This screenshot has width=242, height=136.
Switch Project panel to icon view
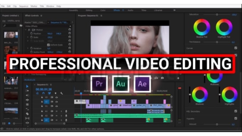tap(9, 123)
